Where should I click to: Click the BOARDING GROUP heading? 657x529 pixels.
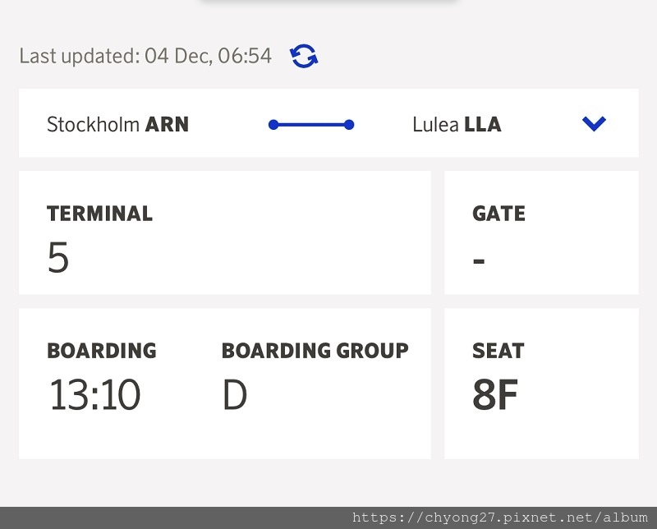tap(315, 351)
